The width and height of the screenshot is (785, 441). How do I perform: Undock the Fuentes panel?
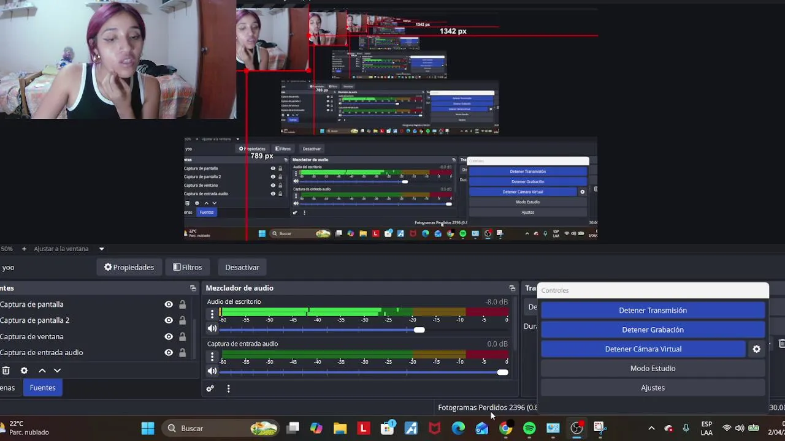coord(193,288)
